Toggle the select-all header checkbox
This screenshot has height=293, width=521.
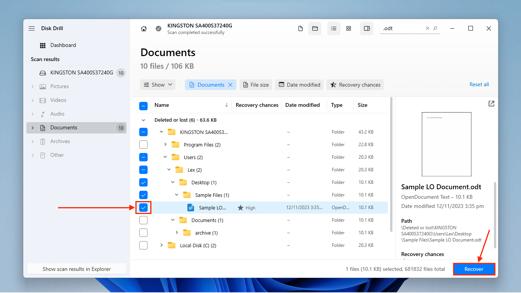point(143,106)
